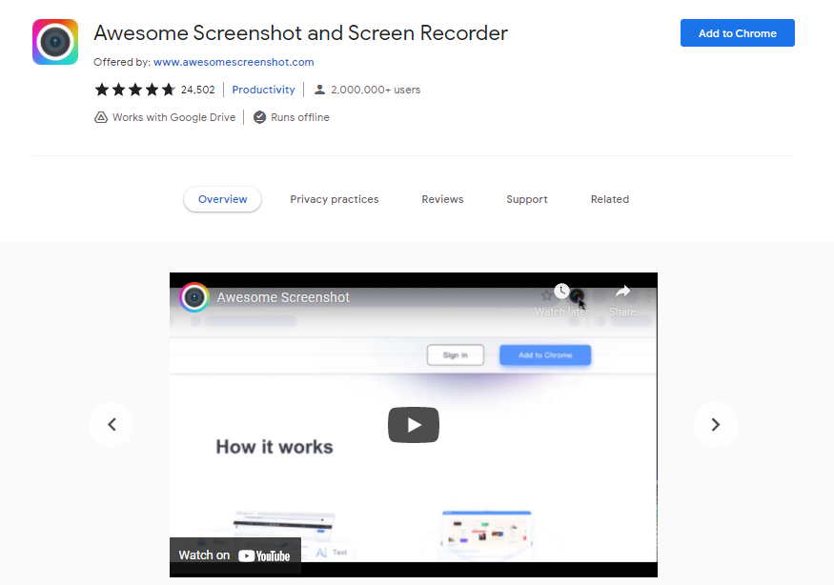Click Watch on YouTube logo

[x=264, y=555]
